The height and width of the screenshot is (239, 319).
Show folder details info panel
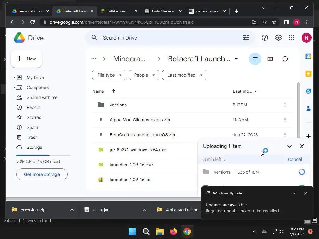pos(285,59)
